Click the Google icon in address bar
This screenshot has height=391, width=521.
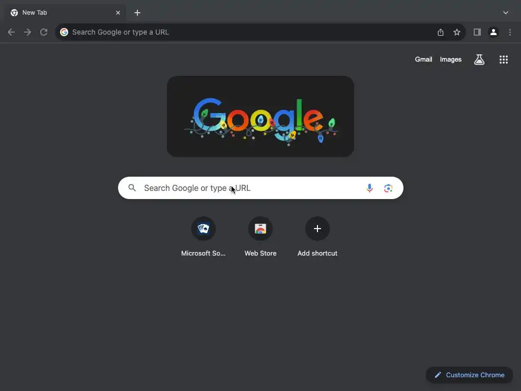(x=64, y=32)
